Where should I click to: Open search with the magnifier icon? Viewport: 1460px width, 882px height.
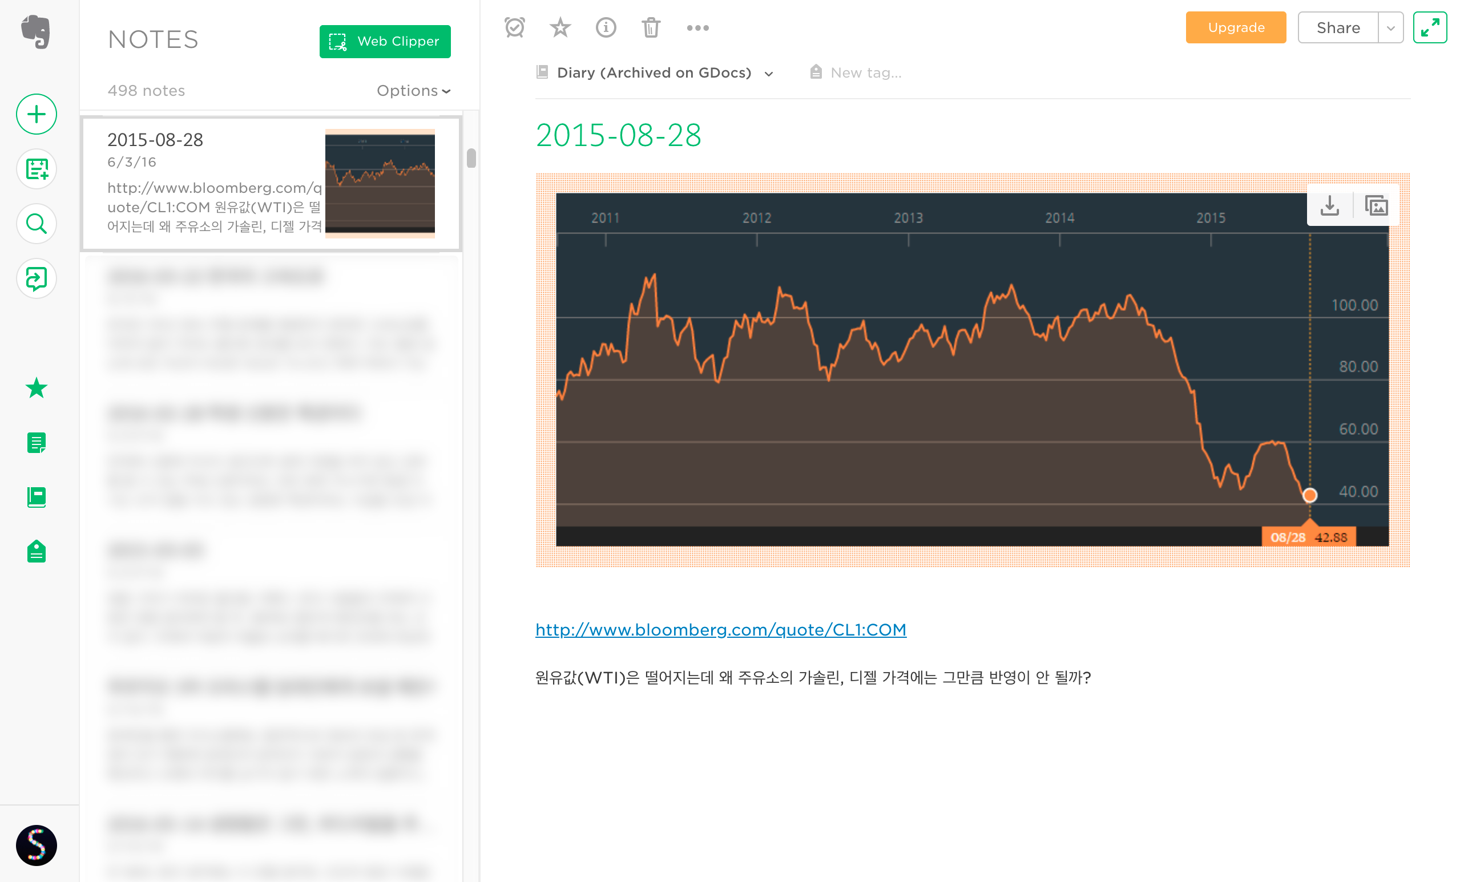[35, 224]
